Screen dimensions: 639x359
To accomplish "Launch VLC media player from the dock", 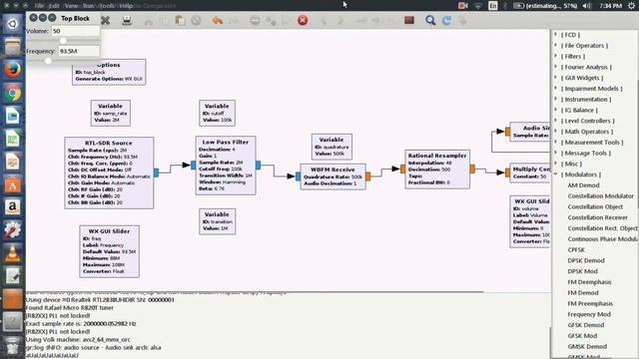I will (13, 252).
